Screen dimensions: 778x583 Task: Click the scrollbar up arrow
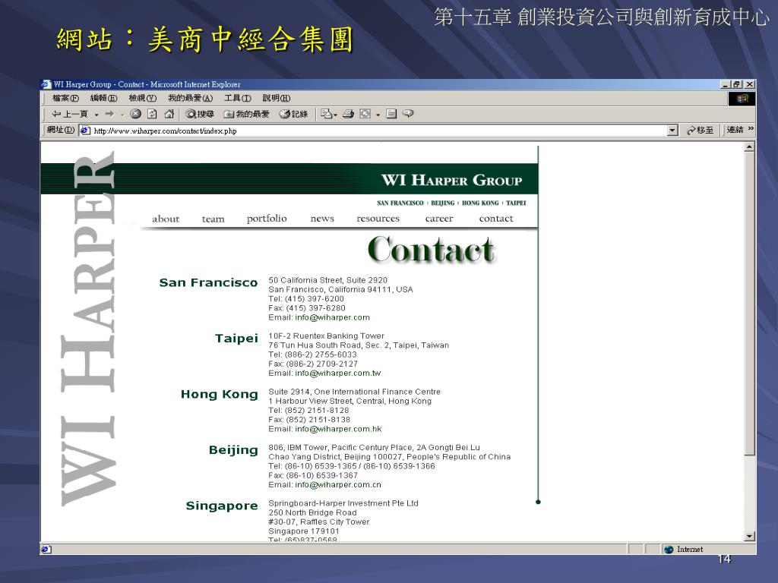point(749,147)
